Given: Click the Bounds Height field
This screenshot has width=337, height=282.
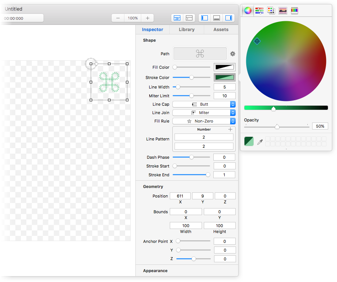Looking at the screenshot, I should pyautogui.click(x=220, y=226).
